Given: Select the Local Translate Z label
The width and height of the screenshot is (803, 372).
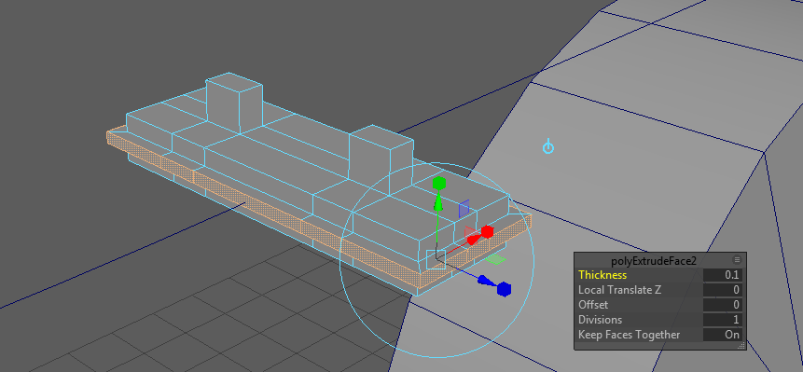Looking at the screenshot, I should [x=619, y=290].
